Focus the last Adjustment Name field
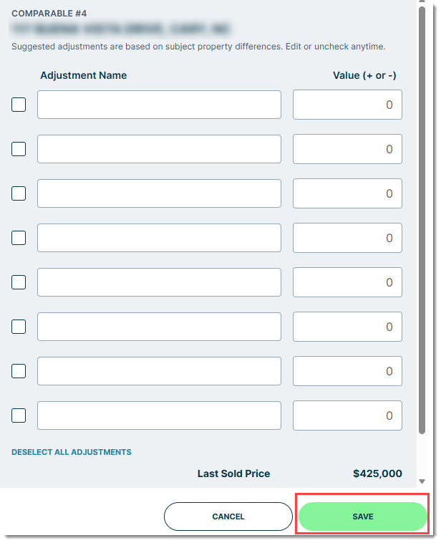The height and width of the screenshot is (543, 441). coord(159,415)
